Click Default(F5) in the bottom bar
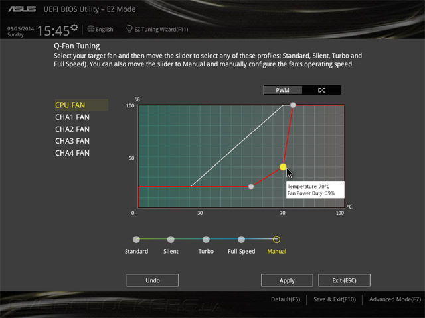425x318 pixels. 286,299
